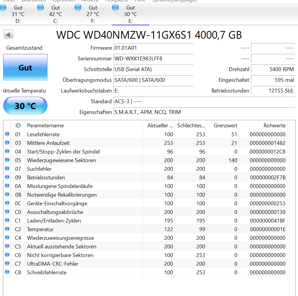
Task: Click status orb of Aktuell ausstehende Sektoren
Action: (x=7, y=246)
